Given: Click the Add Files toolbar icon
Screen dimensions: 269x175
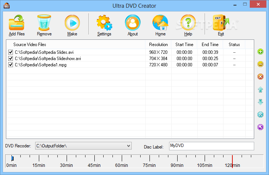Looking at the screenshot, I should click(x=17, y=23).
